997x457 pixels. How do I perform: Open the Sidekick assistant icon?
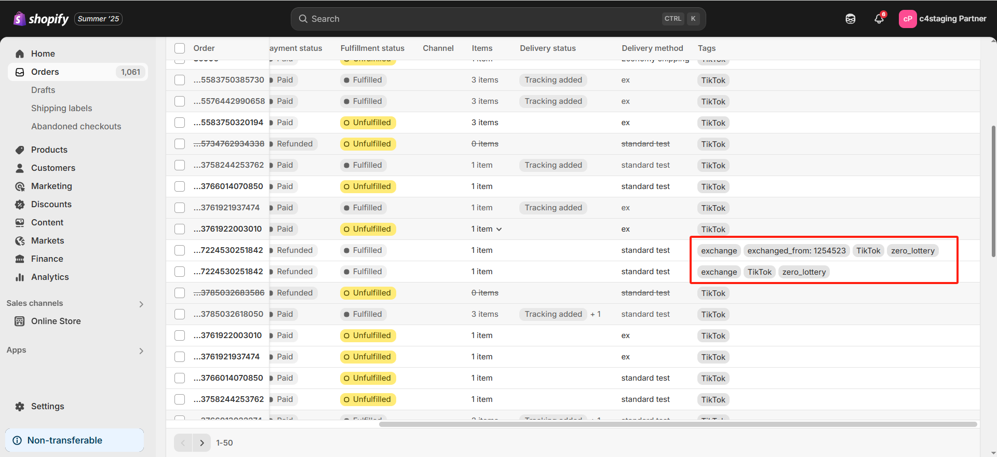click(x=850, y=19)
